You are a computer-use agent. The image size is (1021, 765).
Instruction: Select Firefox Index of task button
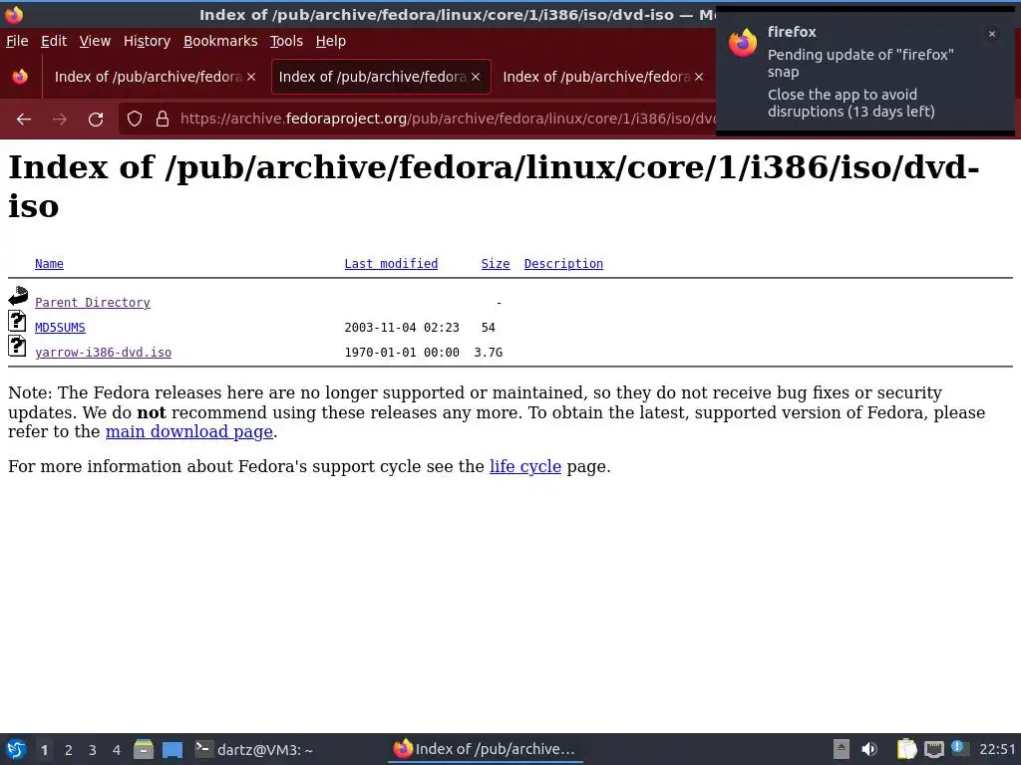(x=486, y=749)
